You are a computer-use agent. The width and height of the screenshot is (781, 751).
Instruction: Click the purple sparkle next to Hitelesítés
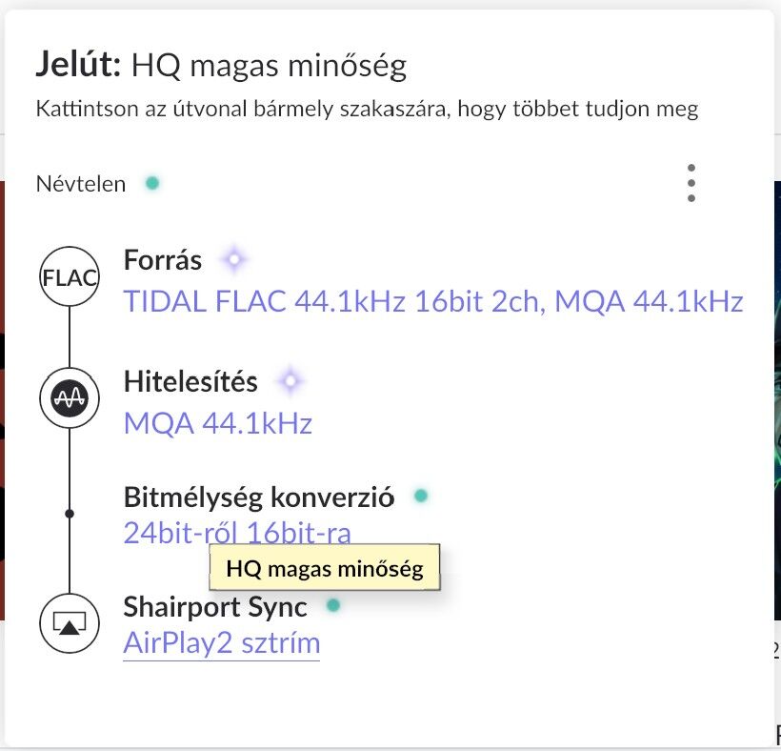[x=290, y=382]
